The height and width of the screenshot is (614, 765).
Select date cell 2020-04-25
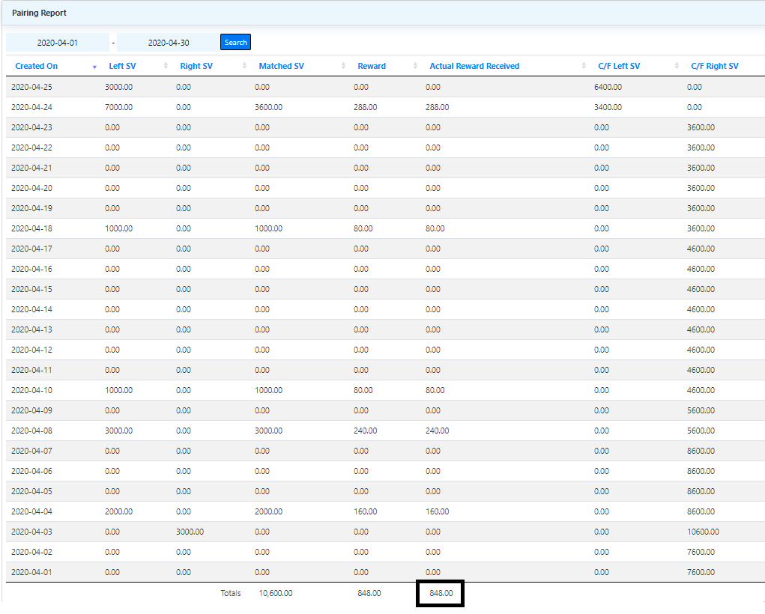point(31,87)
